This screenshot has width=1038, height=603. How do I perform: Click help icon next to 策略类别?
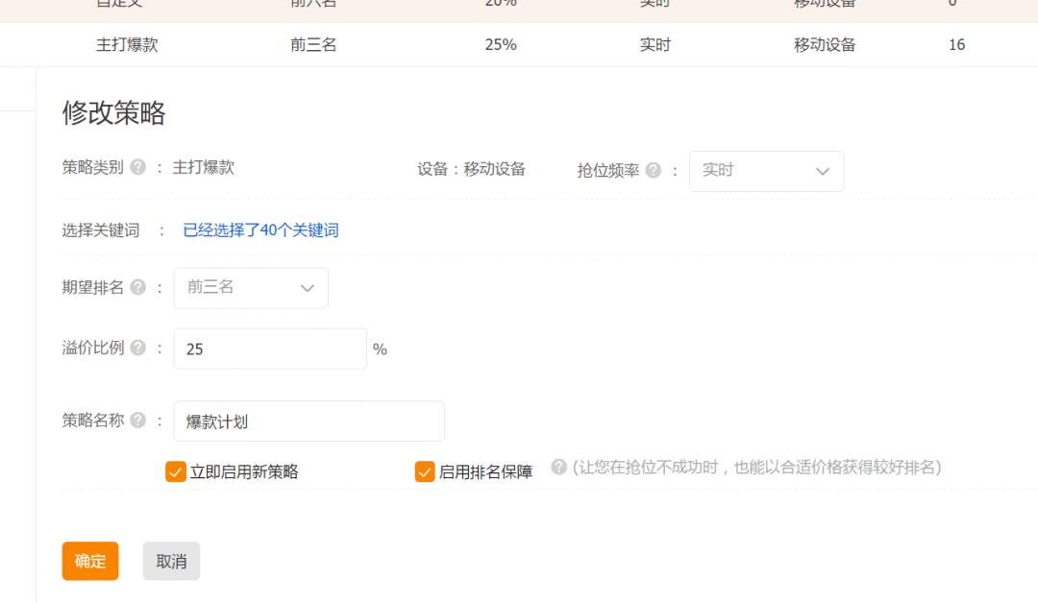tap(137, 167)
